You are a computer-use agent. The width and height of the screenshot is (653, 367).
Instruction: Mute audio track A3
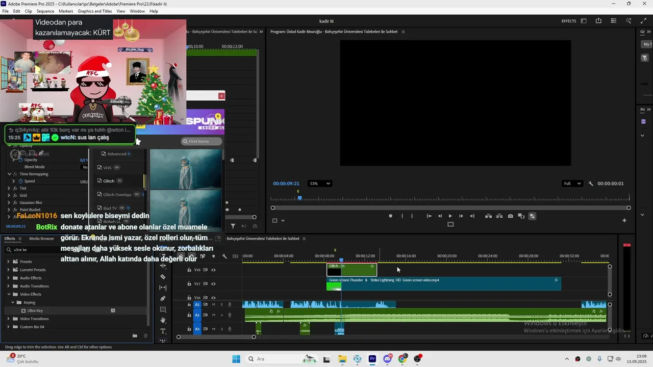213,329
